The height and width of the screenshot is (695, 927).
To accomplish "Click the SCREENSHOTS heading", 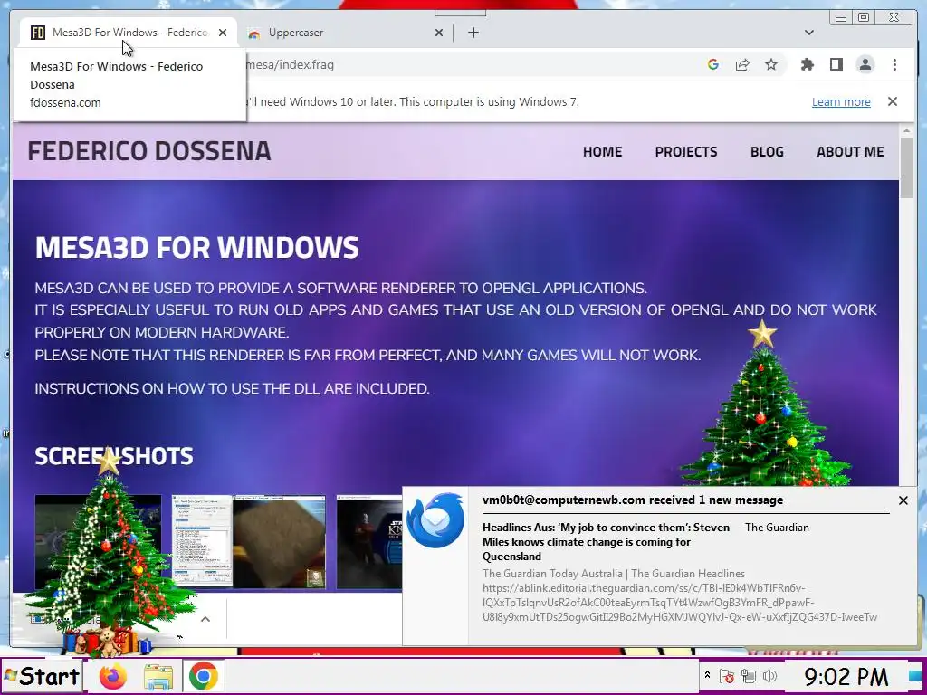I will coord(113,456).
